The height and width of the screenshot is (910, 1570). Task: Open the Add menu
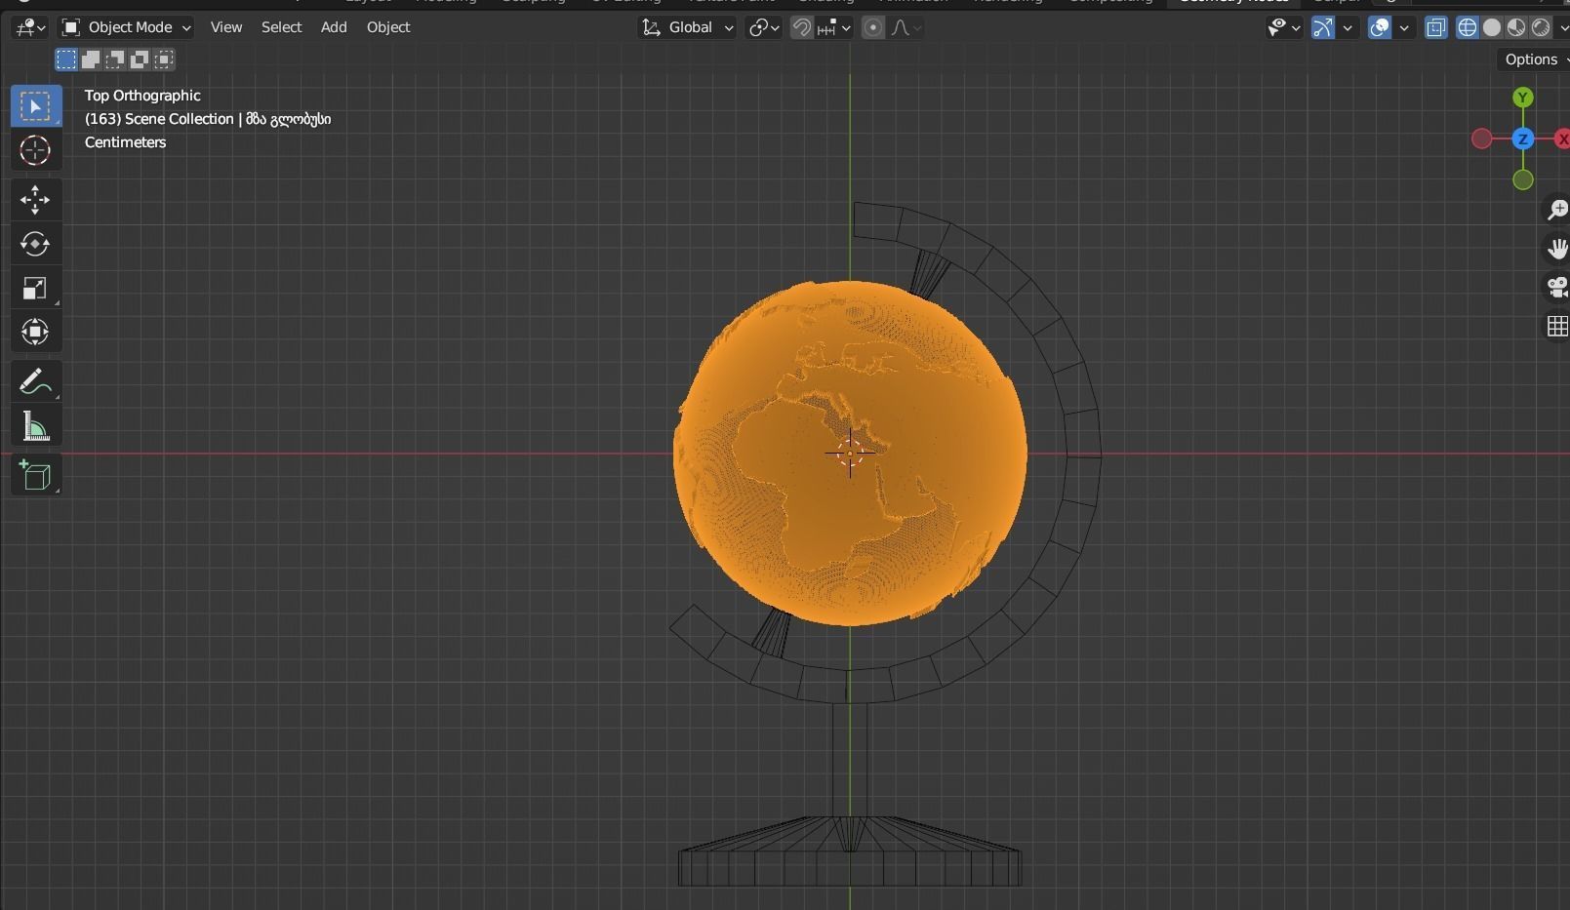tap(333, 27)
